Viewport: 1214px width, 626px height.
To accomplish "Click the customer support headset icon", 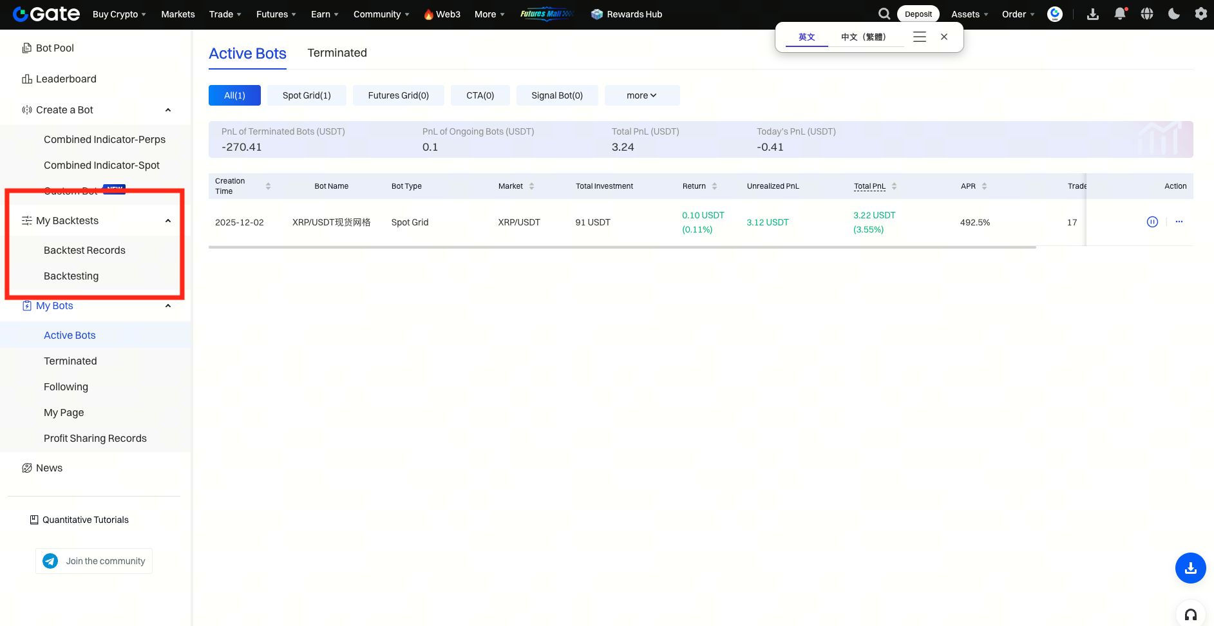I will [1190, 614].
